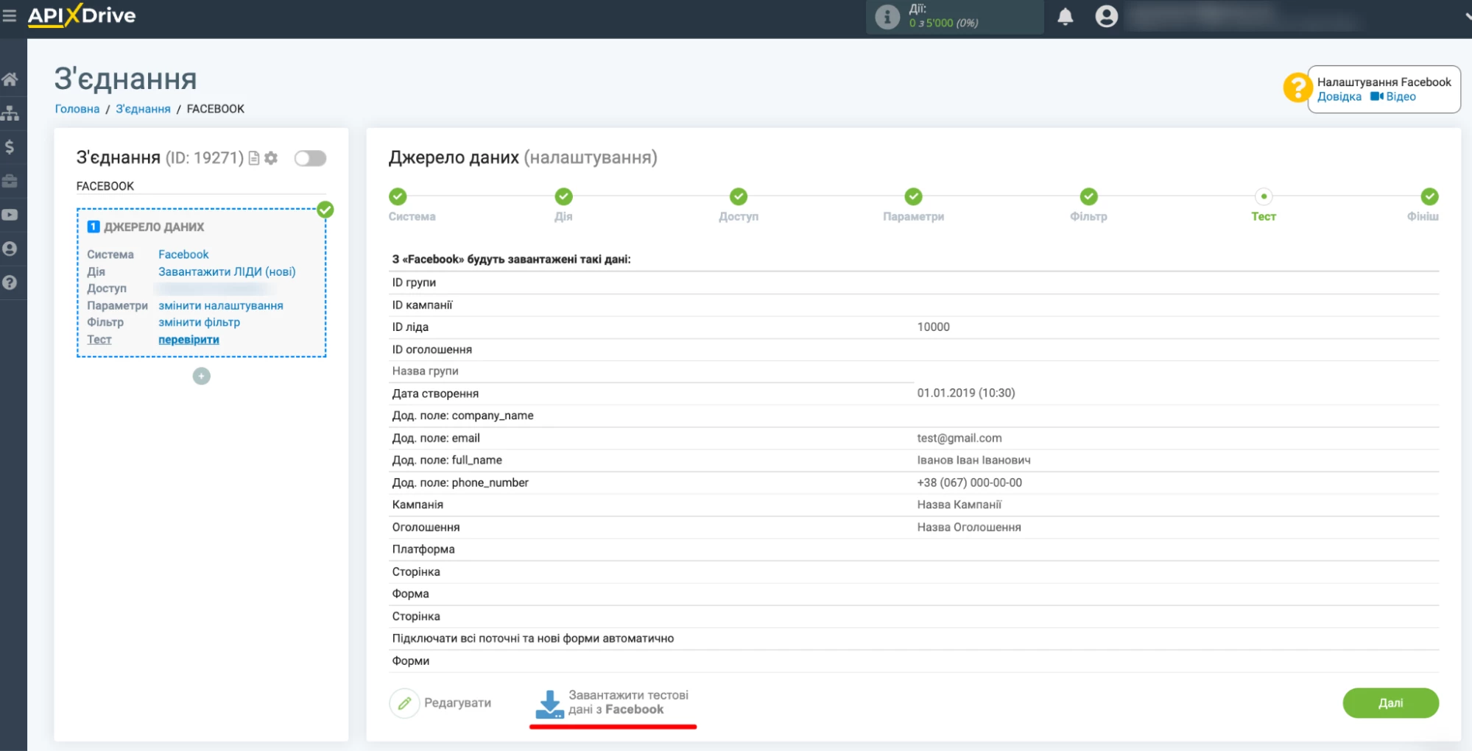
Task: Click the pencil edit icon
Action: [x=404, y=703]
